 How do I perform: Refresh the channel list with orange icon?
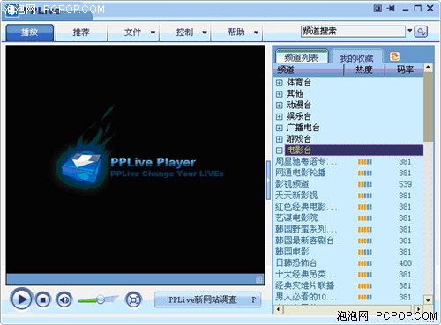(x=394, y=56)
